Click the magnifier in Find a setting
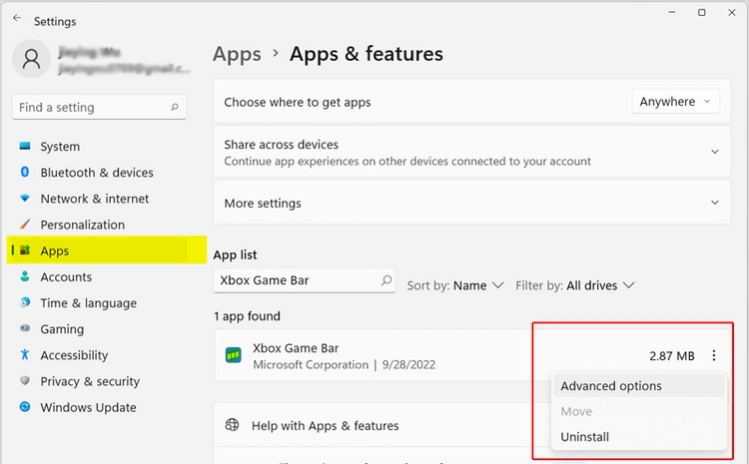The image size is (749, 464). click(x=175, y=107)
